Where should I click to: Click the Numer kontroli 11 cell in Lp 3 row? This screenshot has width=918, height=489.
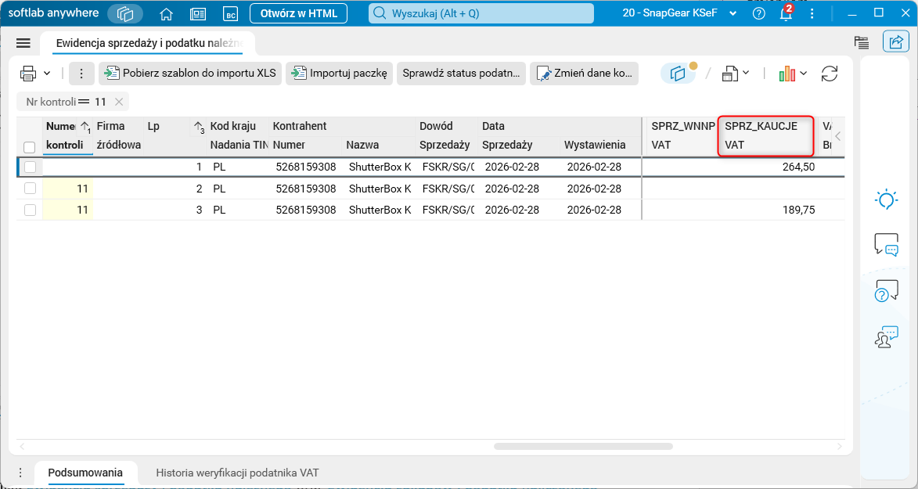point(68,210)
